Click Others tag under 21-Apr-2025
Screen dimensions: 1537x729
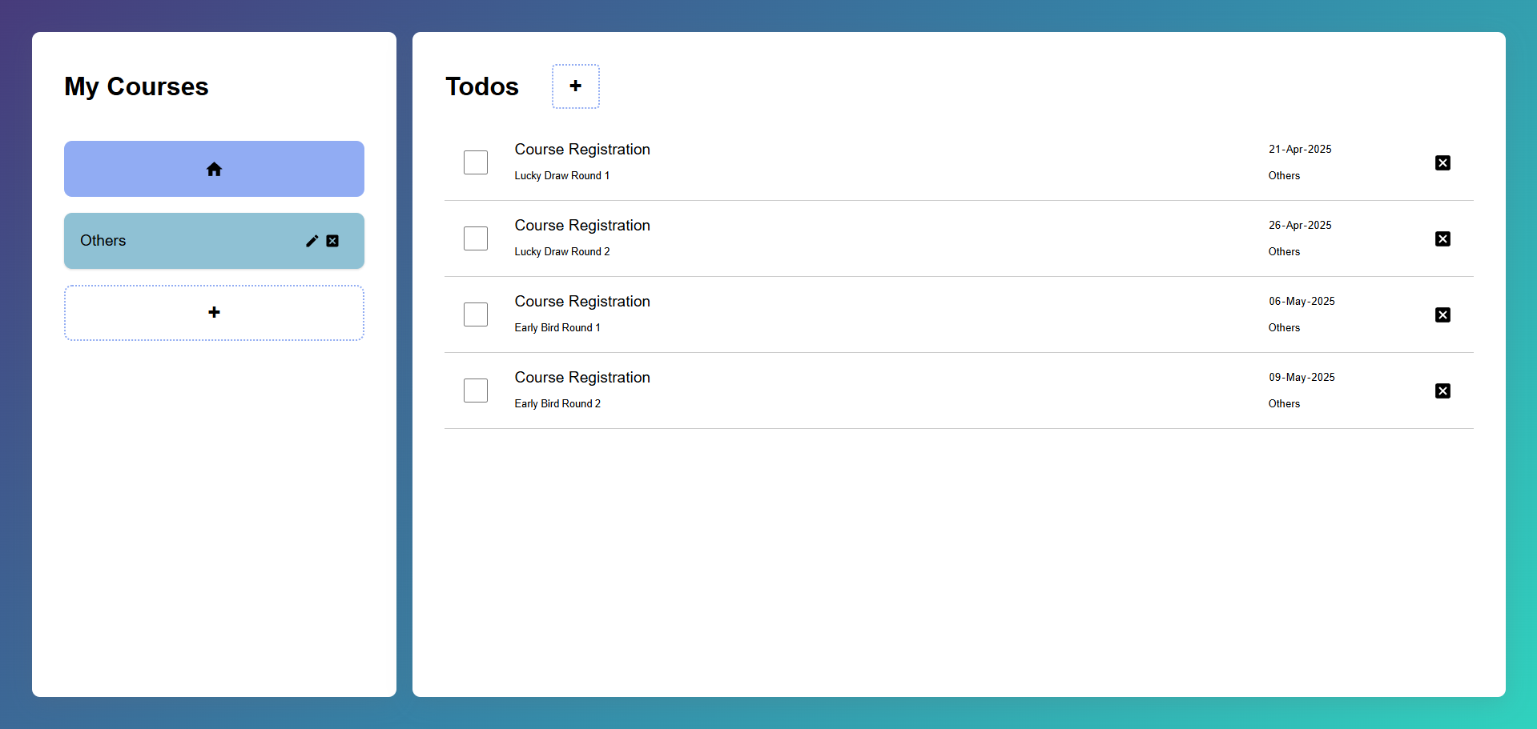click(x=1284, y=176)
